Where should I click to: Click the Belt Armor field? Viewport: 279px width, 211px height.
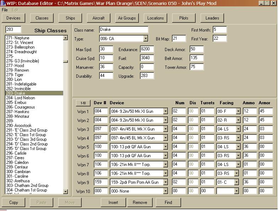(x=197, y=58)
